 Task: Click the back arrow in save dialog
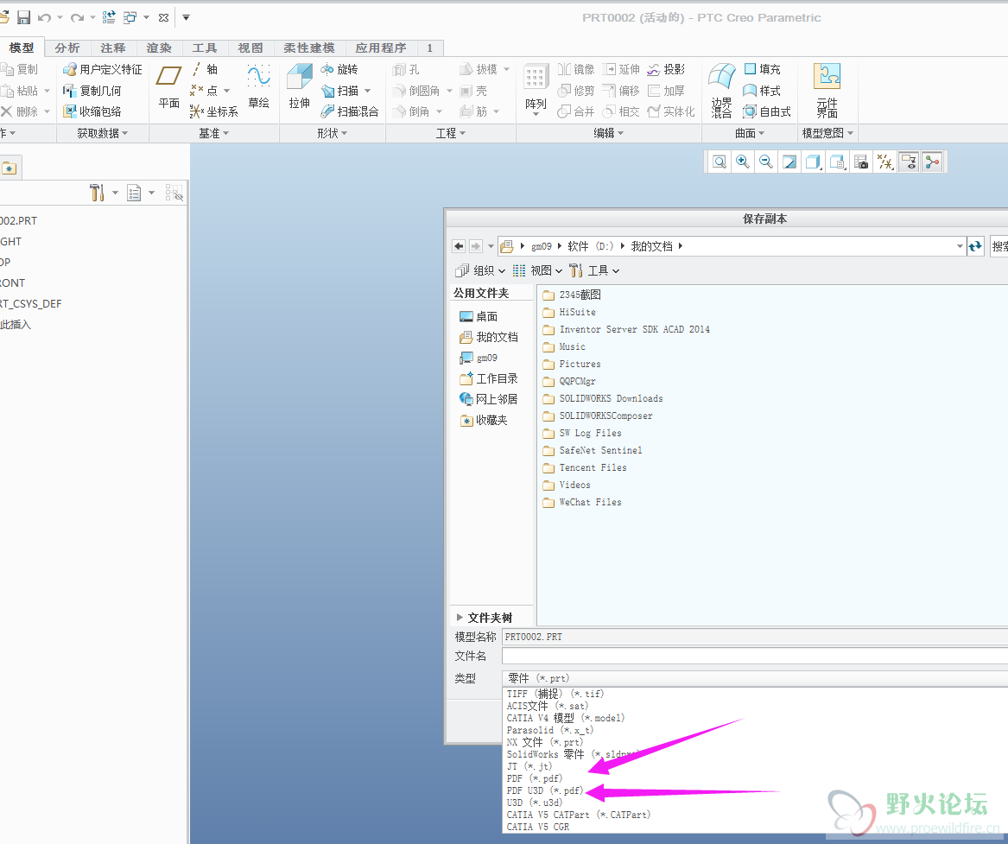click(459, 246)
